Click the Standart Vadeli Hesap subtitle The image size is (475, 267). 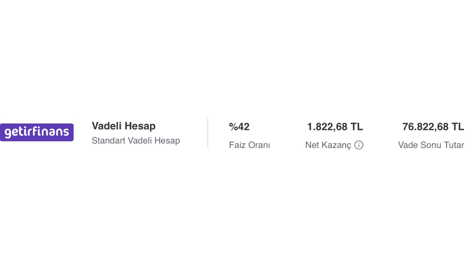tap(136, 141)
